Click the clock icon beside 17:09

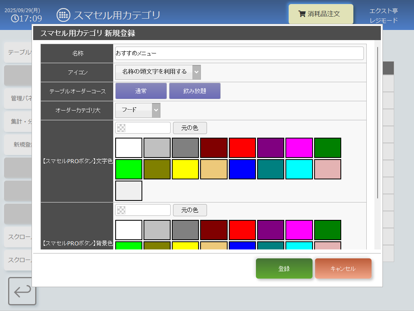(x=15, y=18)
